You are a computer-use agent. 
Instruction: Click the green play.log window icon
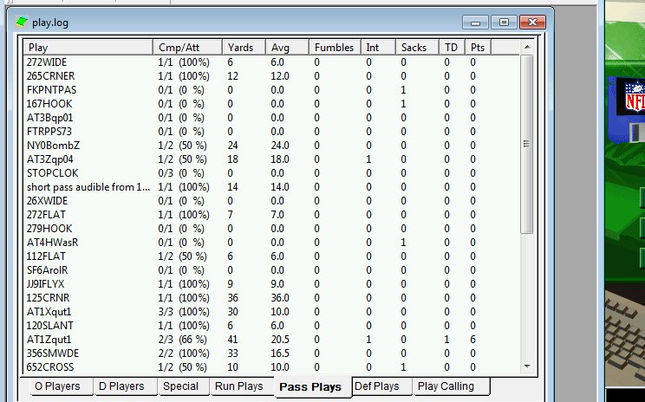tap(23, 22)
